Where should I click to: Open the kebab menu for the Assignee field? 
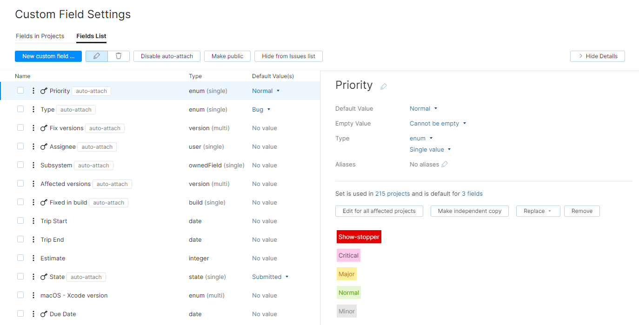click(33, 146)
